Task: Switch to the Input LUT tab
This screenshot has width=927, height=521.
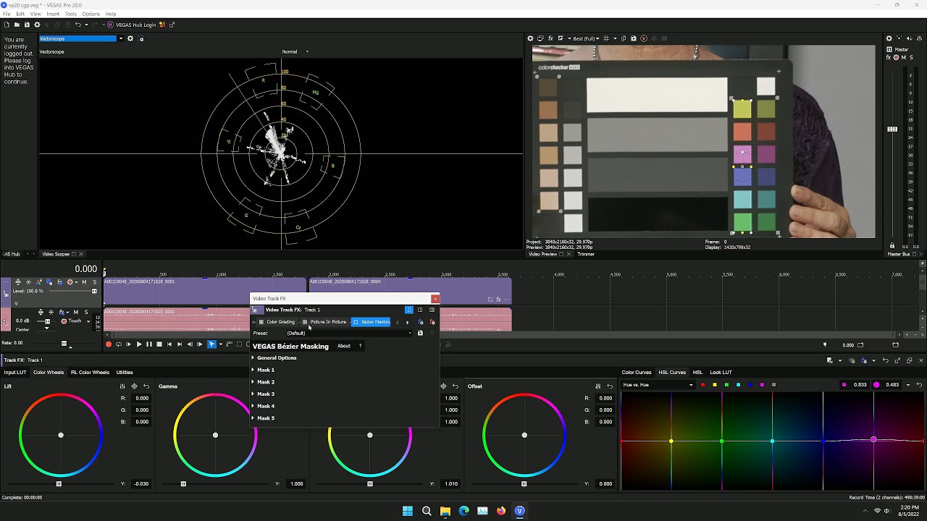Action: pos(15,372)
